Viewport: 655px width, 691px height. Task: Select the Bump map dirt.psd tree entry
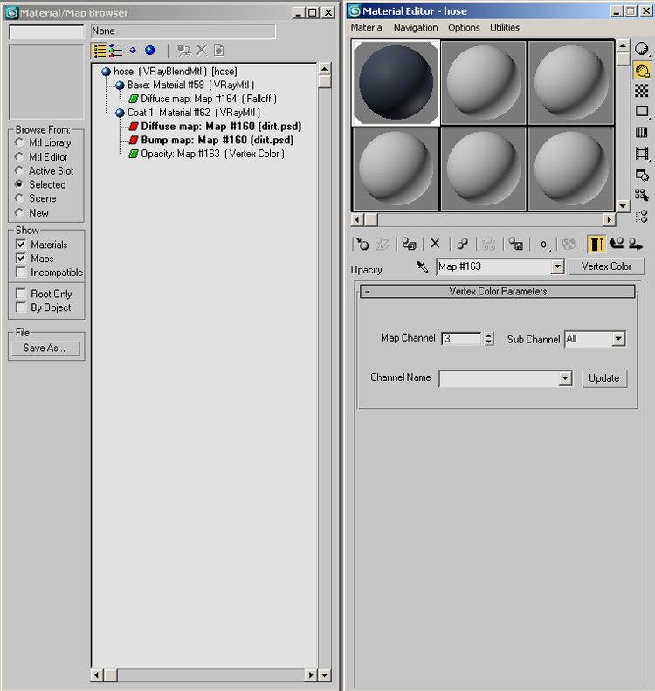tap(217, 140)
